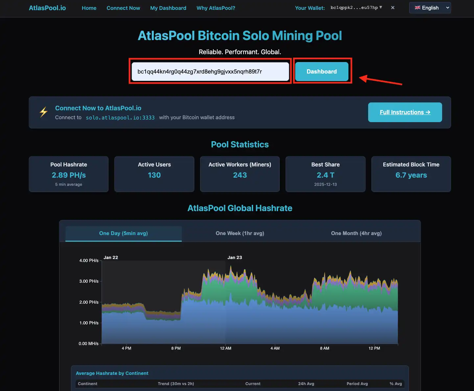Switch to One Month (4hr avg) tab
Viewport: 474px width, 391px height.
tap(356, 233)
